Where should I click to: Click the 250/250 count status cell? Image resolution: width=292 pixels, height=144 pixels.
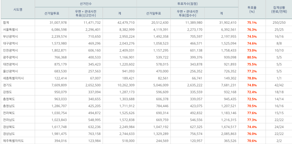tap(279, 23)
